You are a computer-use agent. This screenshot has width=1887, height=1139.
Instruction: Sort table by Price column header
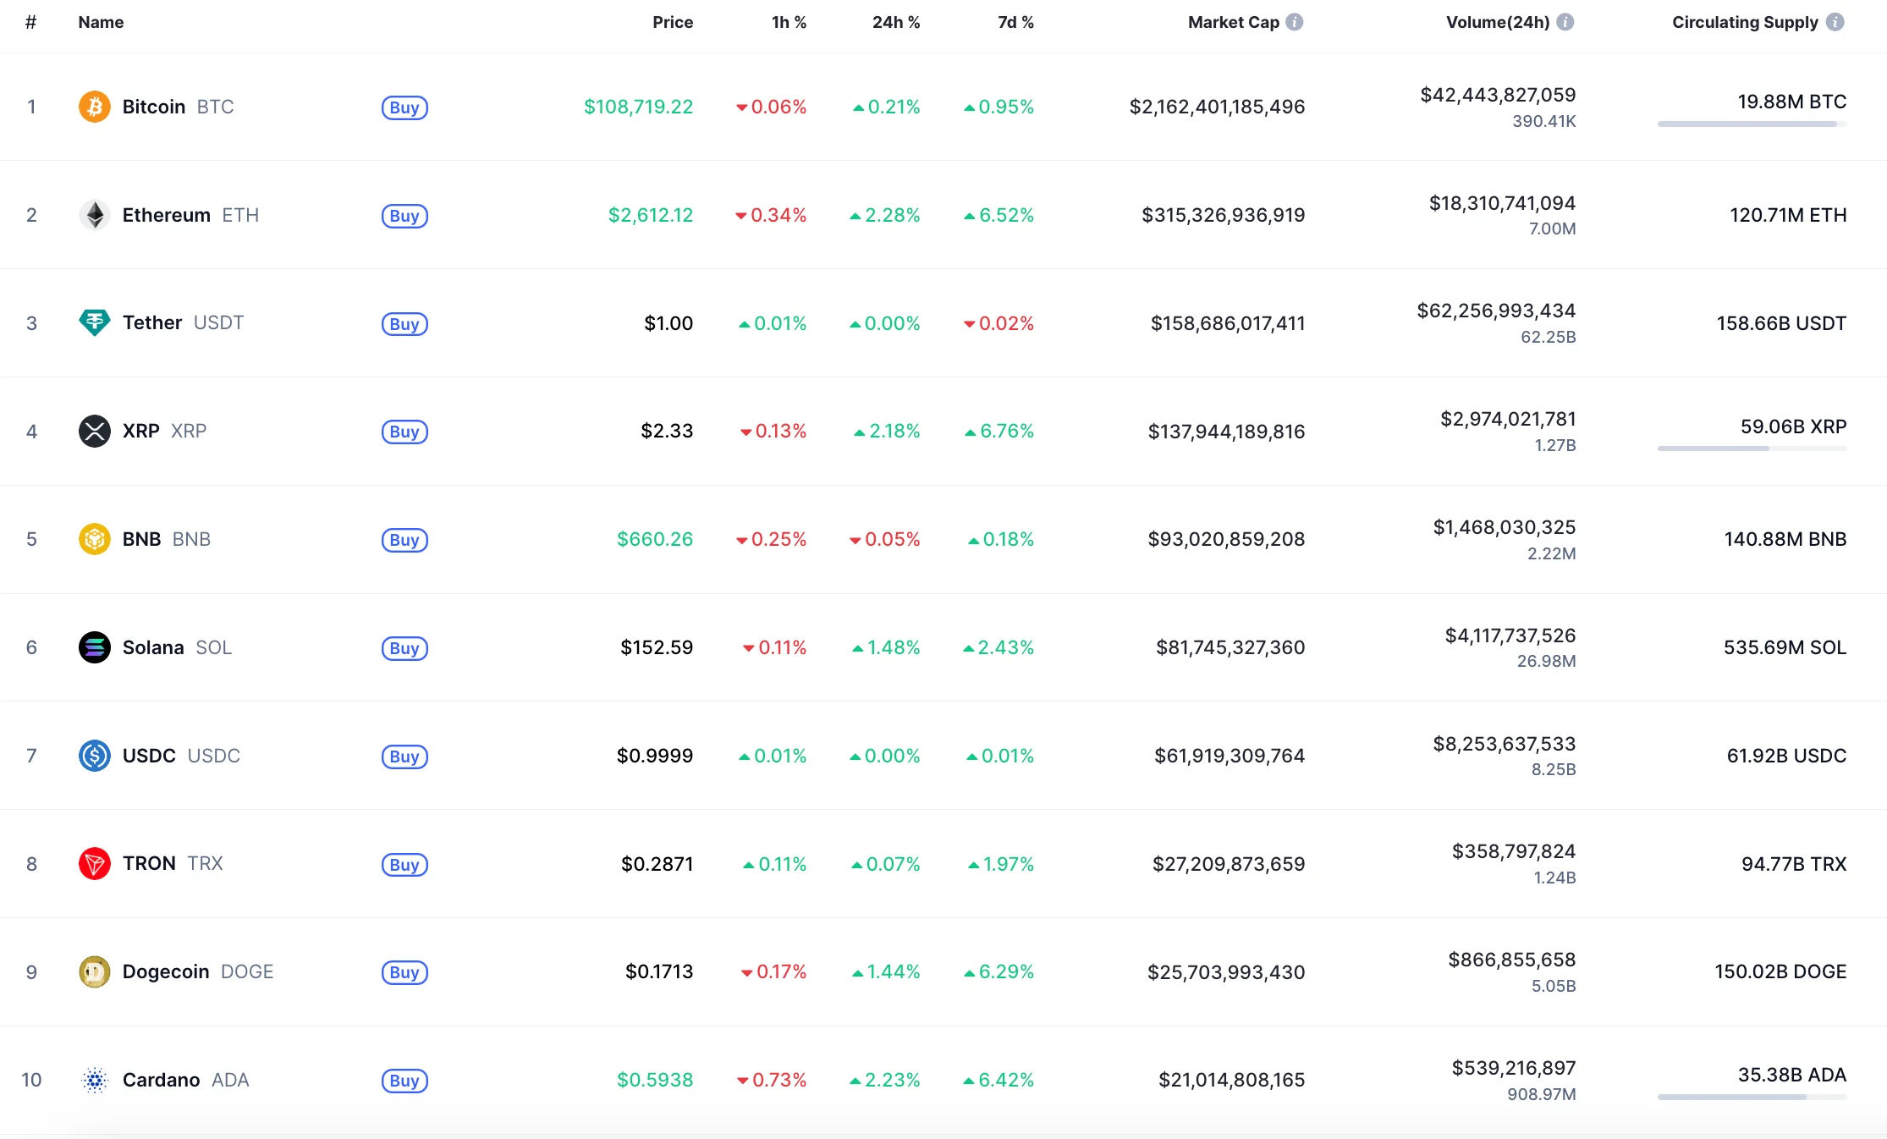pyautogui.click(x=673, y=22)
